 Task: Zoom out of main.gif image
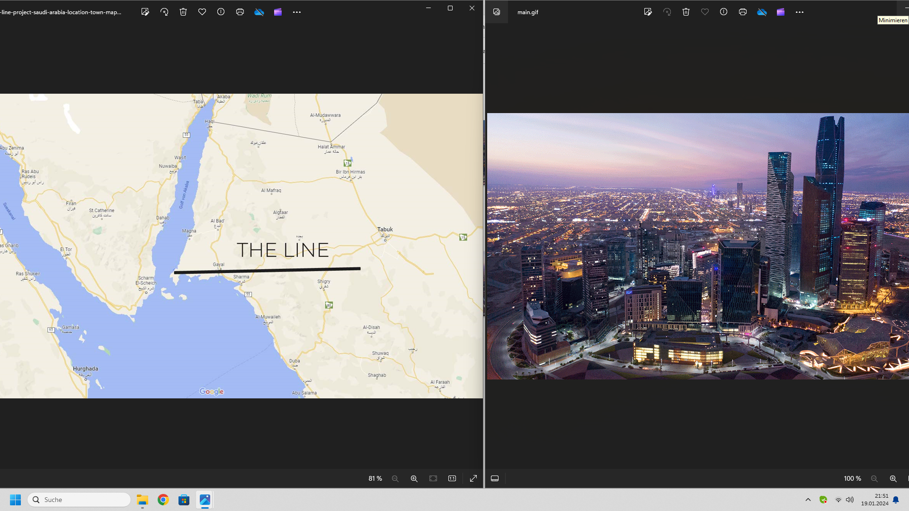point(874,479)
